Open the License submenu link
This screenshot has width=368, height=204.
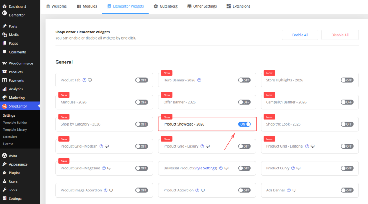coord(8,144)
